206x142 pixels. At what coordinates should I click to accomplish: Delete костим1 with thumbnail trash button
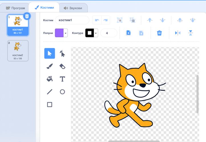click(x=27, y=16)
